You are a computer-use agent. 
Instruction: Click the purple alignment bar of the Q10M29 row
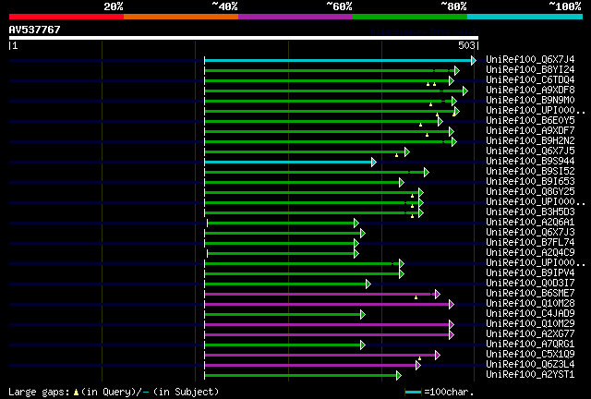click(x=327, y=325)
